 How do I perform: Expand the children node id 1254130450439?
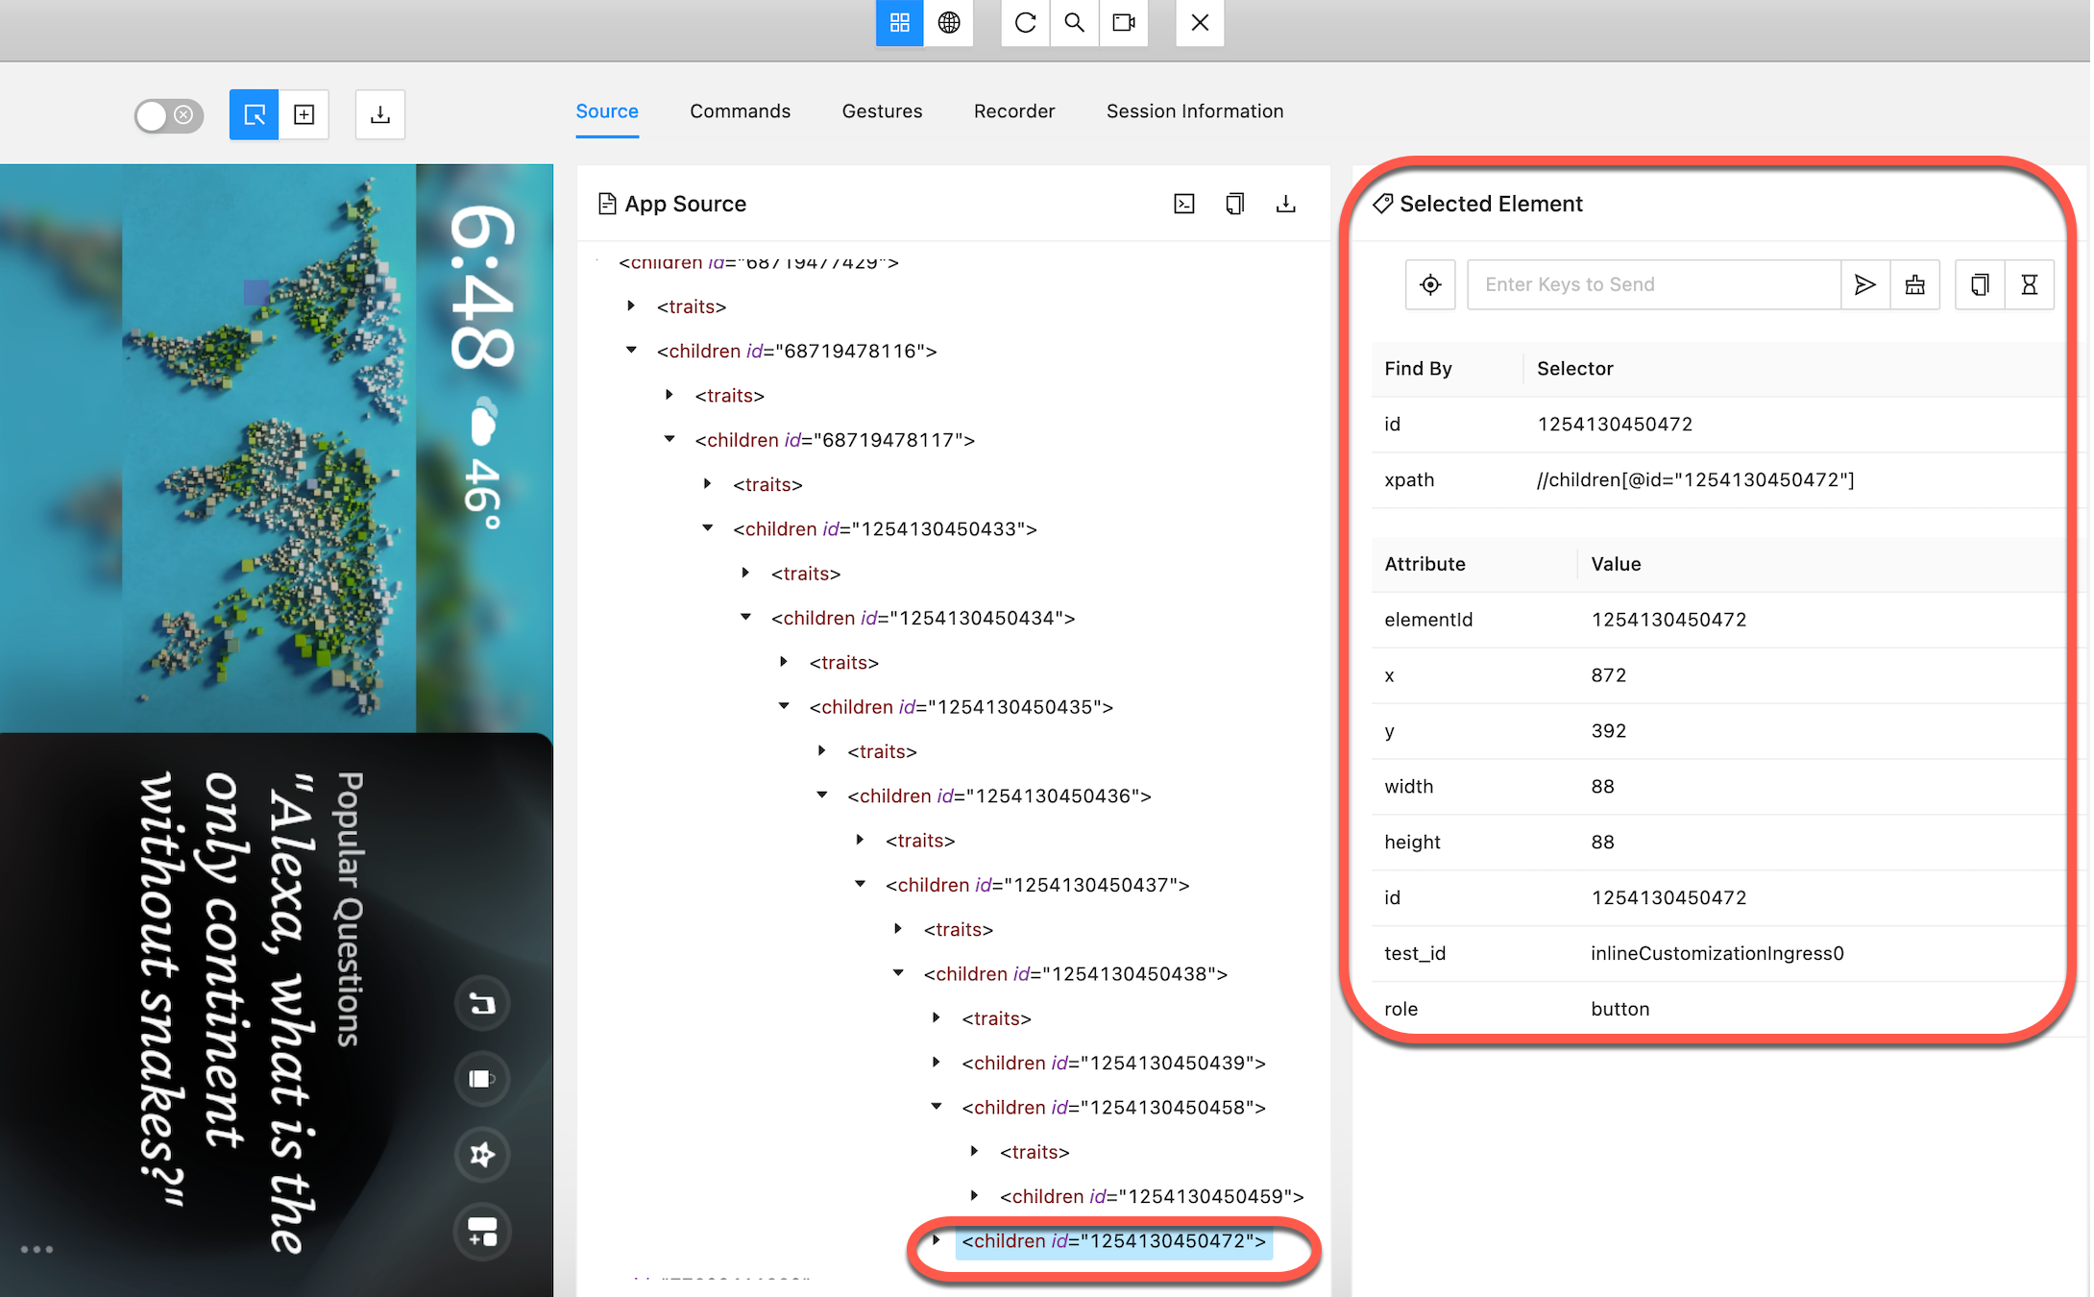(x=937, y=1063)
